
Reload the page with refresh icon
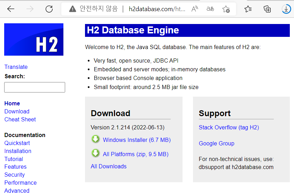[x=49, y=9]
